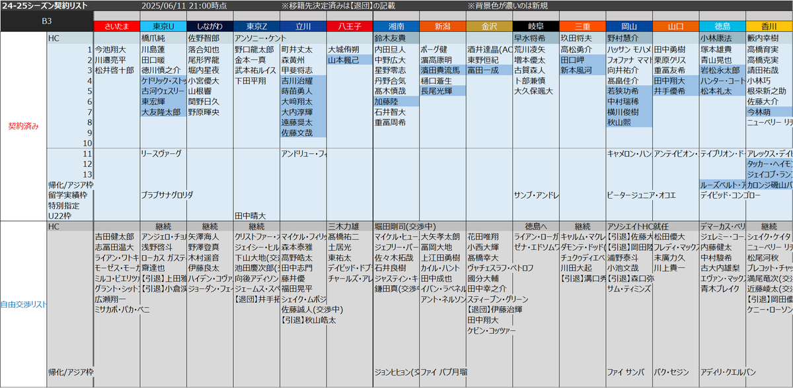
Task: Select player 今池翔大 in さいたま column
Action: pos(110,49)
